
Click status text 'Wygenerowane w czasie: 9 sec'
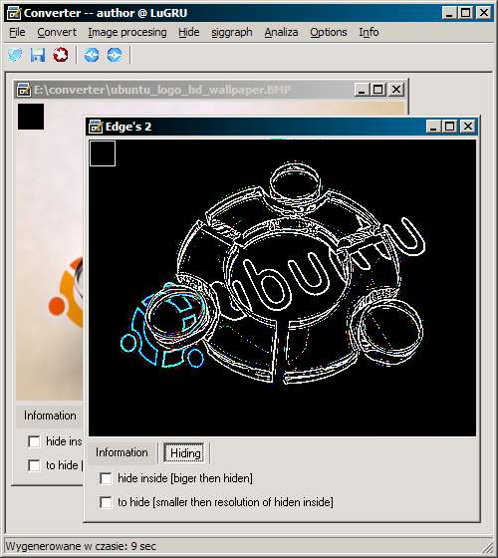click(81, 546)
